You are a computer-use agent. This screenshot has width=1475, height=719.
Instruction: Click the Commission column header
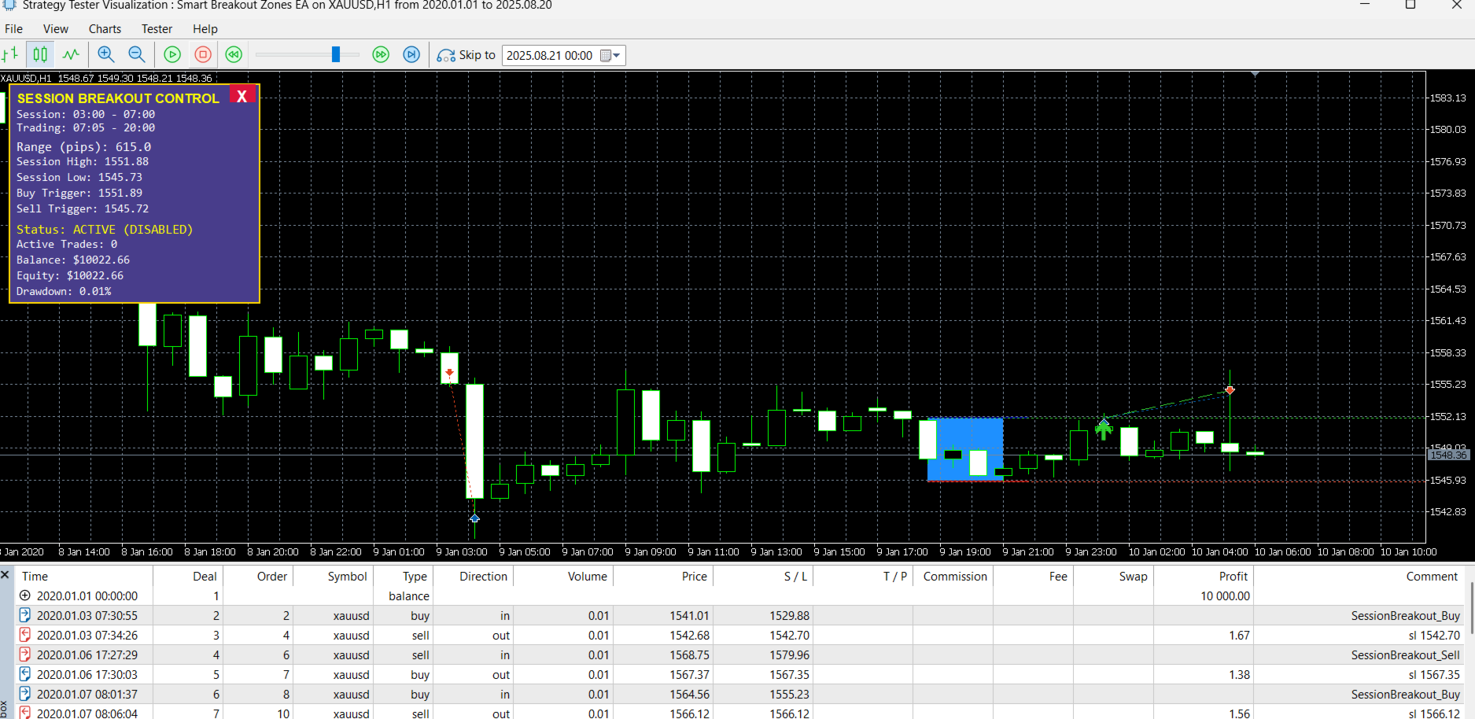pos(955,577)
